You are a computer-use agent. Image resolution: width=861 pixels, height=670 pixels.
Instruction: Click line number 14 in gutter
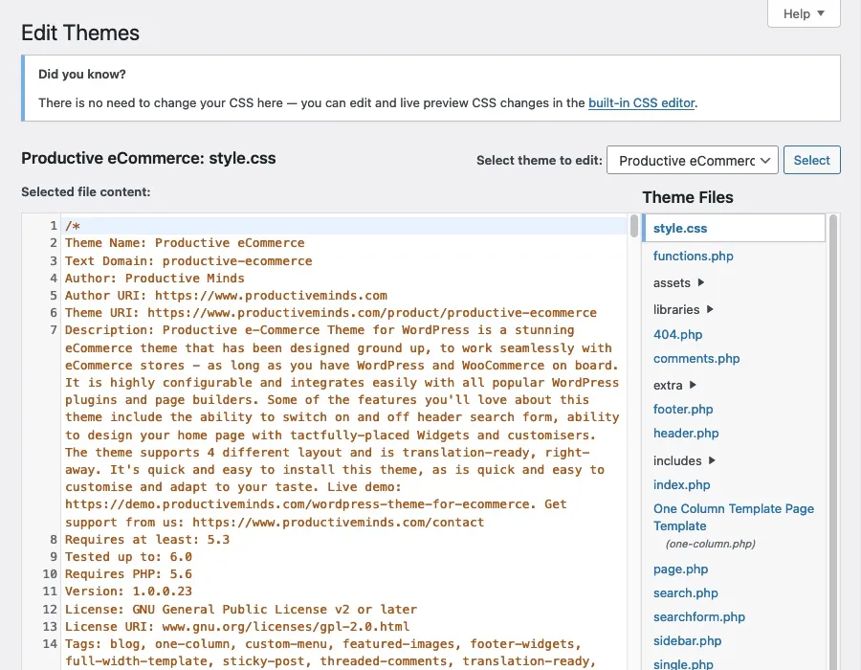coord(50,643)
